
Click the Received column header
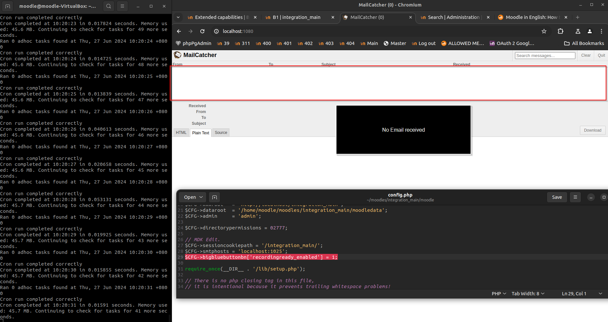461,64
